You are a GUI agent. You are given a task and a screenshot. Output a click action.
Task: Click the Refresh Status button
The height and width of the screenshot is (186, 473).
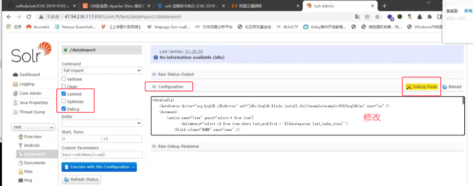(81, 179)
